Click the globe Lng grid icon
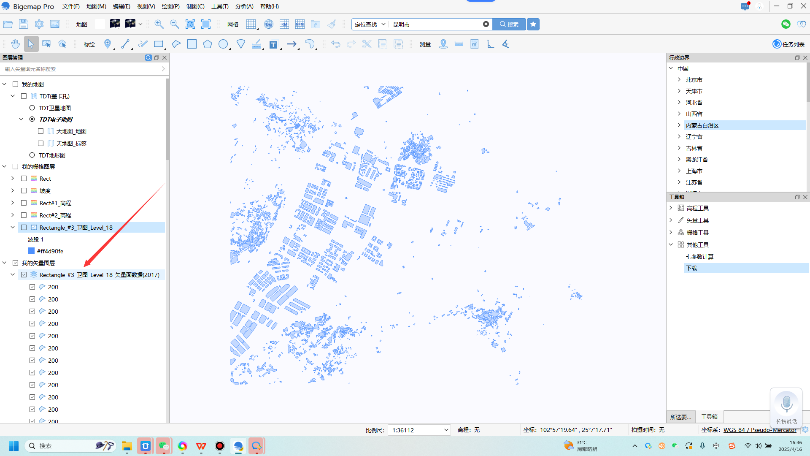This screenshot has width=810, height=456. click(x=268, y=24)
